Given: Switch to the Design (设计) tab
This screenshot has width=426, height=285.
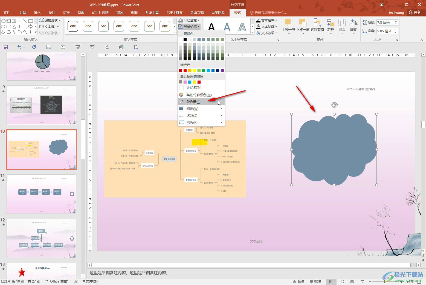Looking at the screenshot, I should coord(52,12).
